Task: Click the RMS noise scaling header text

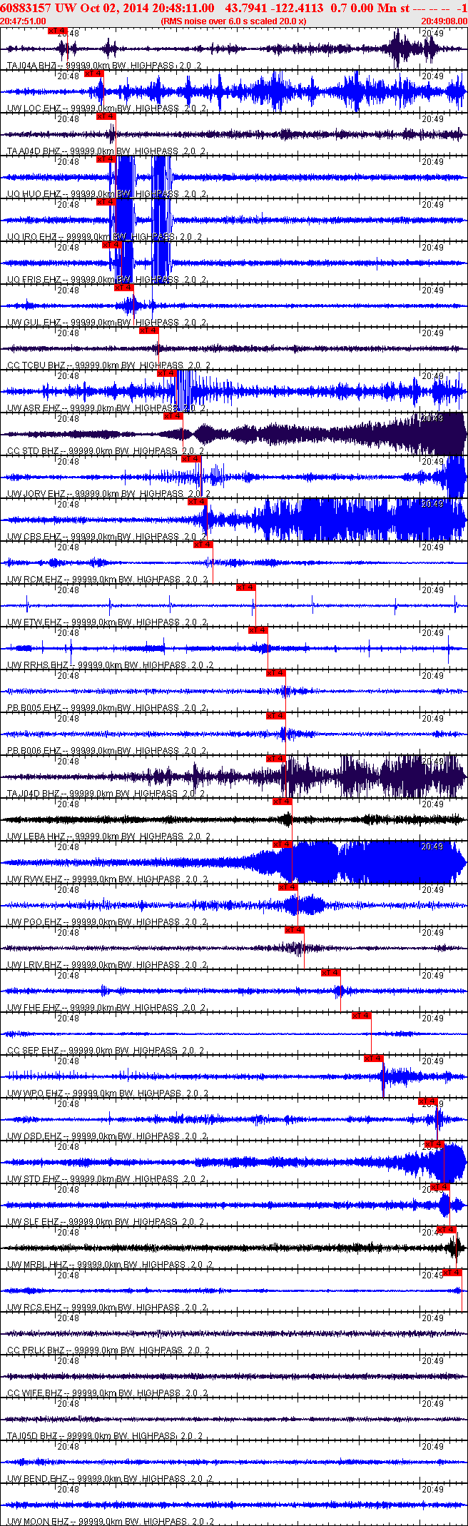Action: (234, 21)
